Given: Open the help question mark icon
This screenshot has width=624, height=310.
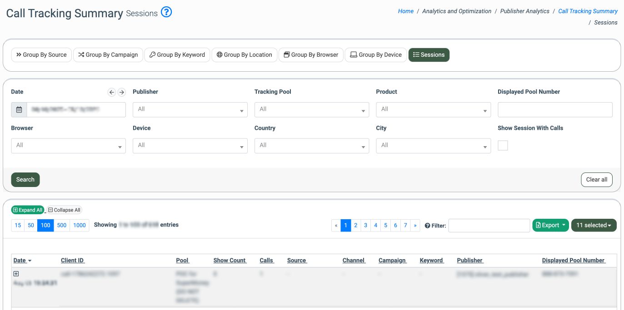Looking at the screenshot, I should tap(167, 12).
